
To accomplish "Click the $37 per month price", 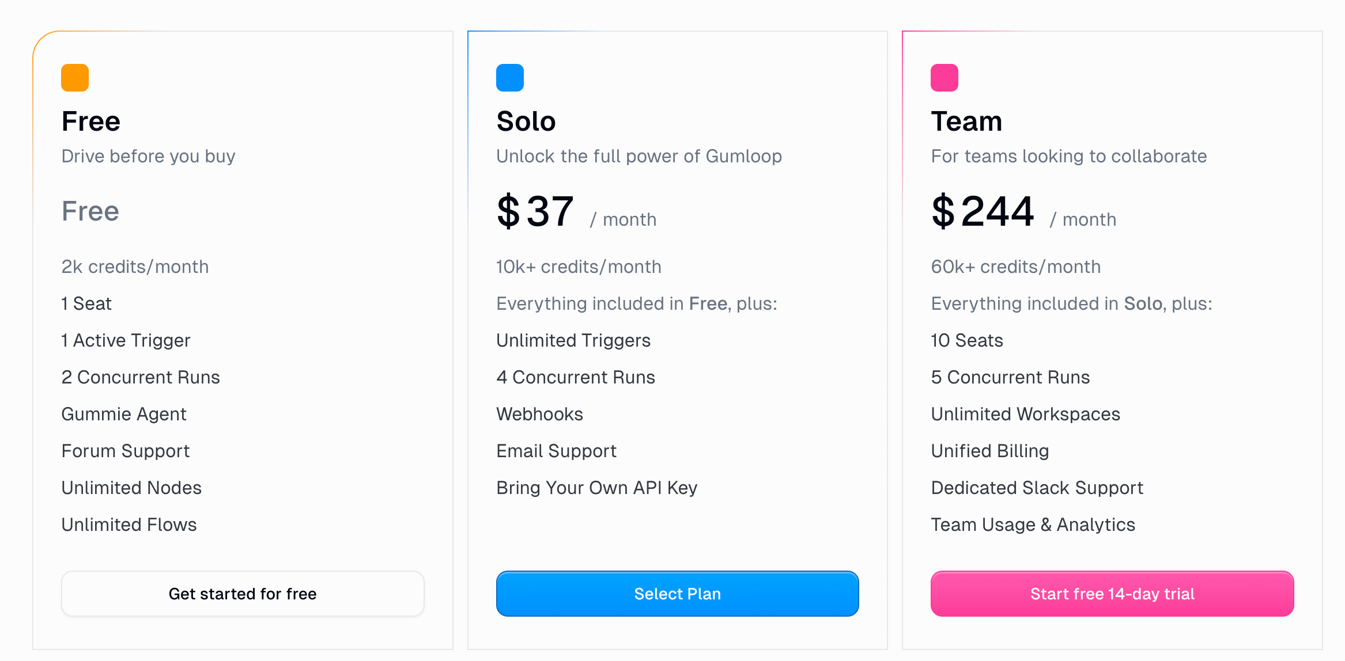I will pyautogui.click(x=576, y=211).
